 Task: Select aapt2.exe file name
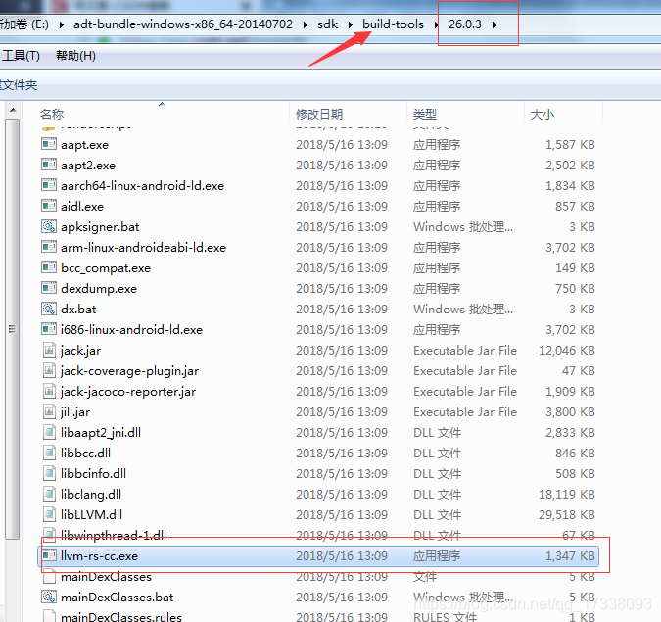coord(88,165)
